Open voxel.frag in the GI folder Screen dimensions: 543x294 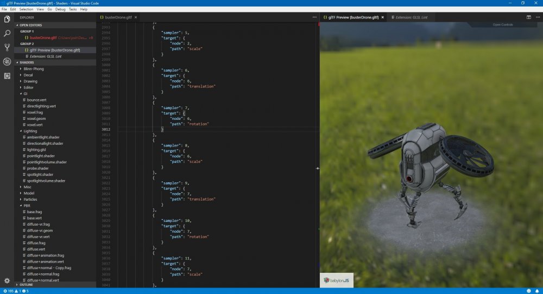click(34, 112)
